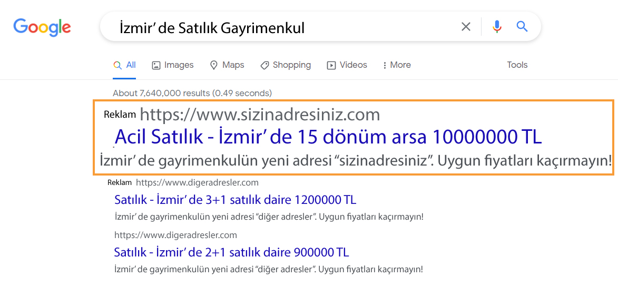The width and height of the screenshot is (618, 288).
Task: Switch to the Maps tab
Action: (227, 65)
